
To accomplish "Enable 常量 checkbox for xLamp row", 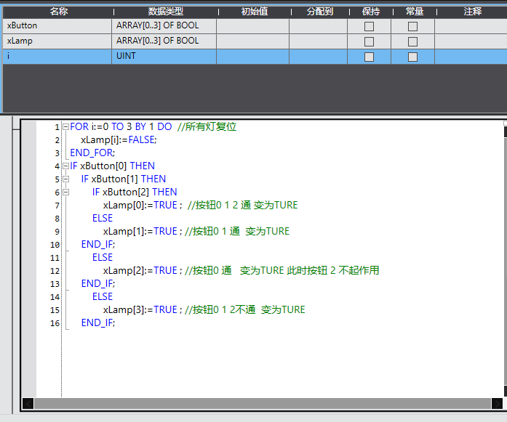I will click(412, 41).
